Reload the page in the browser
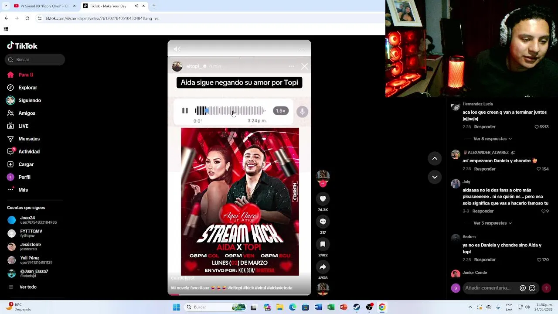Image resolution: width=558 pixels, height=314 pixels. click(27, 18)
